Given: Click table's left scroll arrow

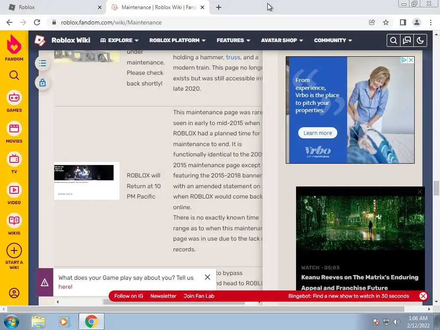Looking at the screenshot, I should coord(58,302).
